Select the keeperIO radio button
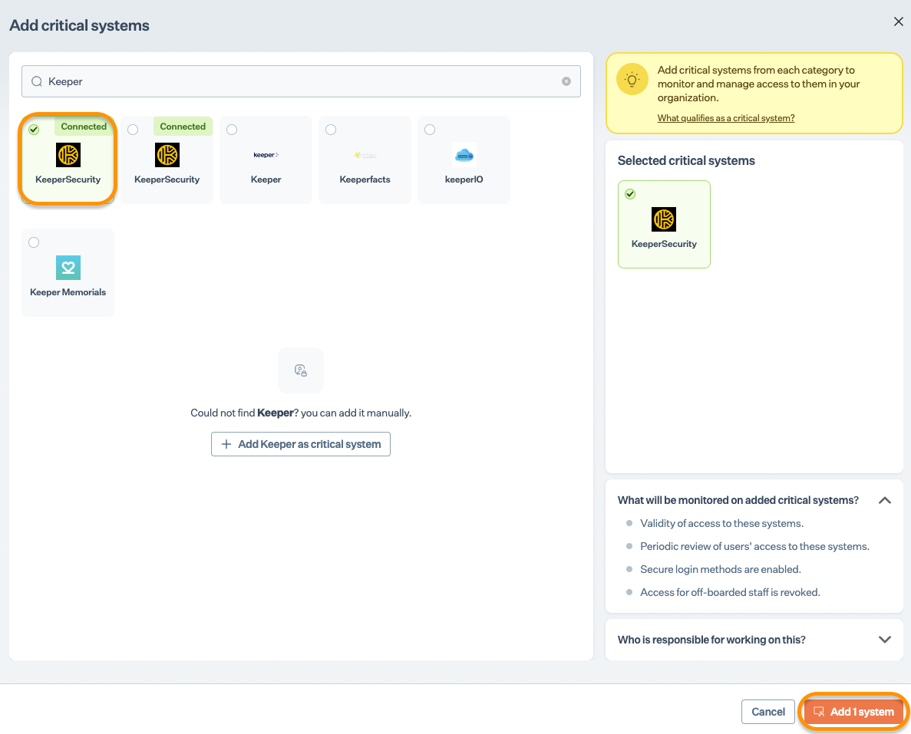Screen dimensions: 911x734 [x=430, y=130]
